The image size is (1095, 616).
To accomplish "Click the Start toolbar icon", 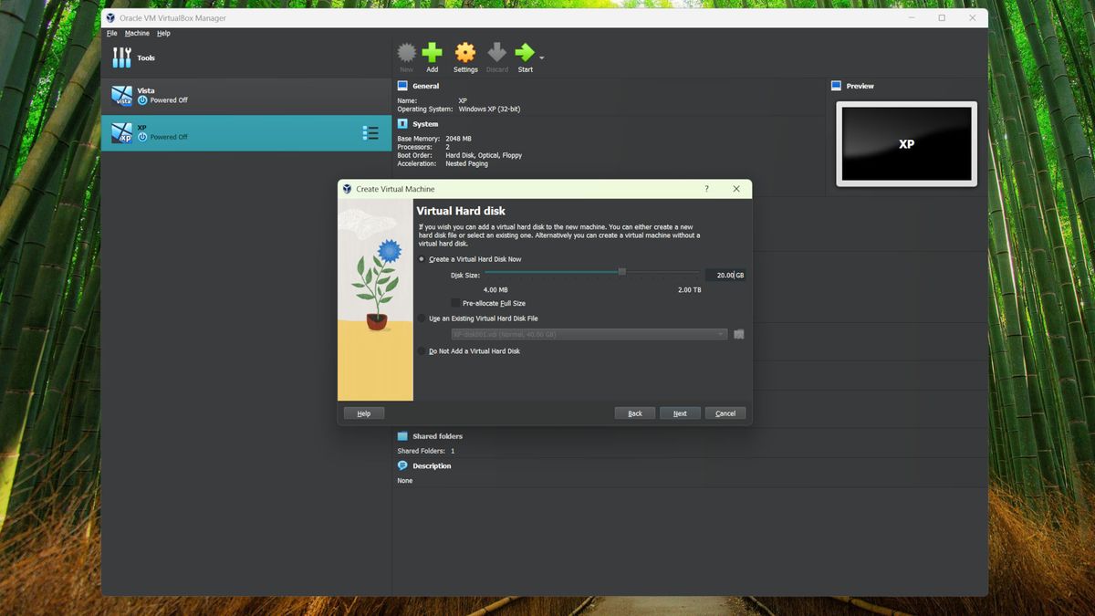I will pyautogui.click(x=525, y=53).
